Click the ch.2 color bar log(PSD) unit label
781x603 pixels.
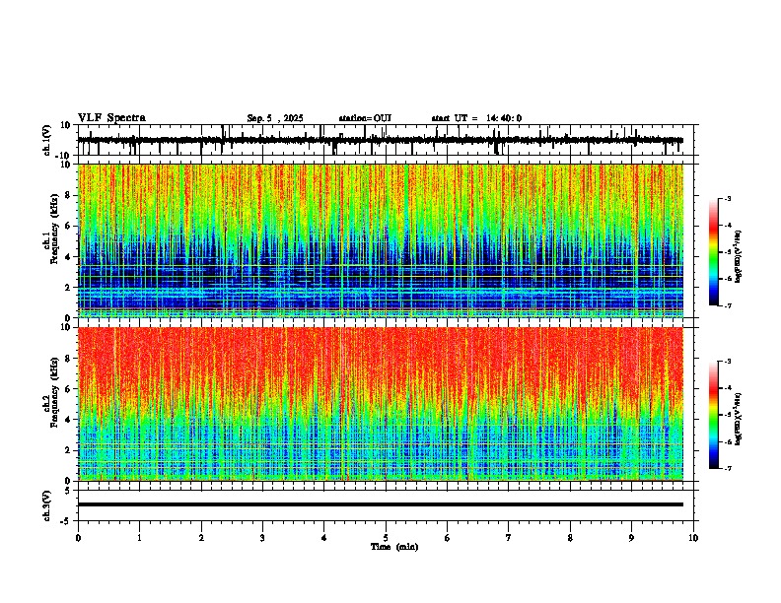739,420
